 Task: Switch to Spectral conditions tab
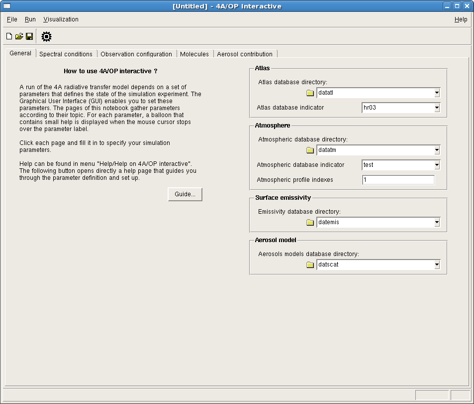click(66, 54)
